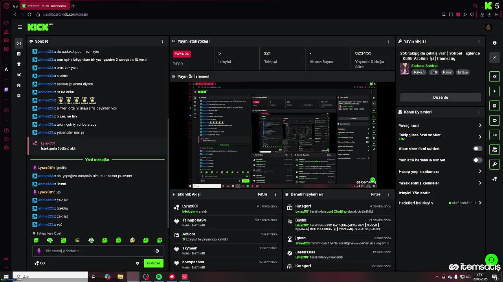Click the funny tag
This screenshot has height=282, width=503.
point(447,72)
